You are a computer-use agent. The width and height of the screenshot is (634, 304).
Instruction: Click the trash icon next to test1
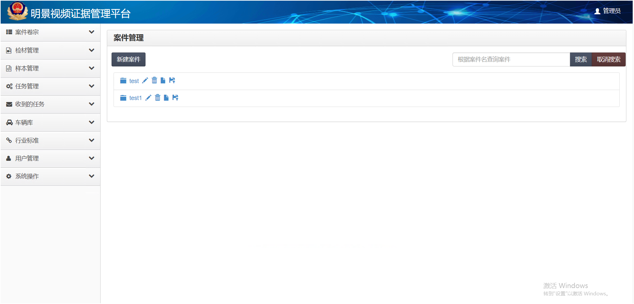point(158,98)
